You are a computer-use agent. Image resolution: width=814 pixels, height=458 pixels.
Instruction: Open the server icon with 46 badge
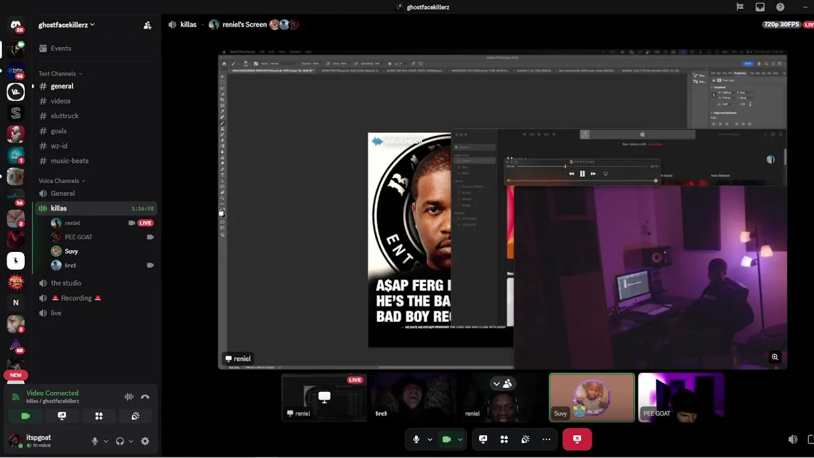pos(16,71)
